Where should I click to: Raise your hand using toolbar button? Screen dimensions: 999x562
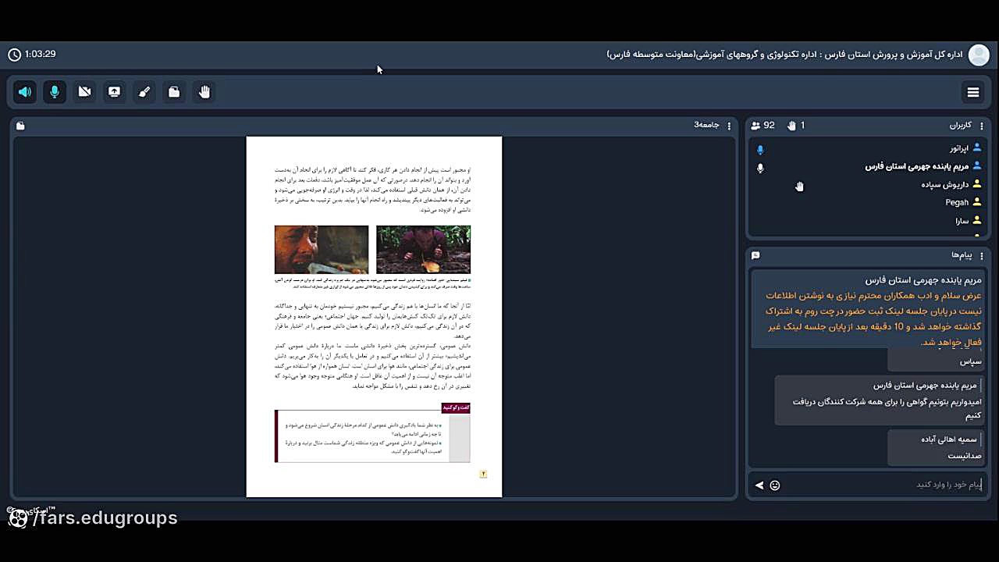click(204, 92)
